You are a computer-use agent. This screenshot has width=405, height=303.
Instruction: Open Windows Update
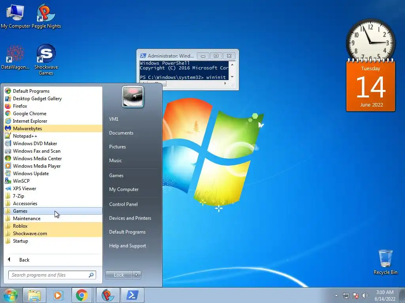pos(53,174)
